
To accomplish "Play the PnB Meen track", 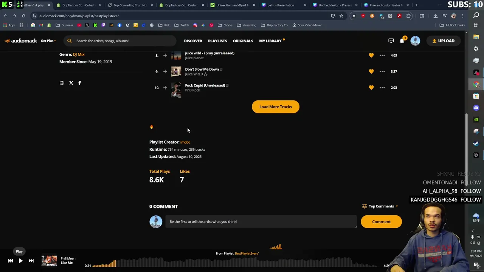I will point(20,261).
